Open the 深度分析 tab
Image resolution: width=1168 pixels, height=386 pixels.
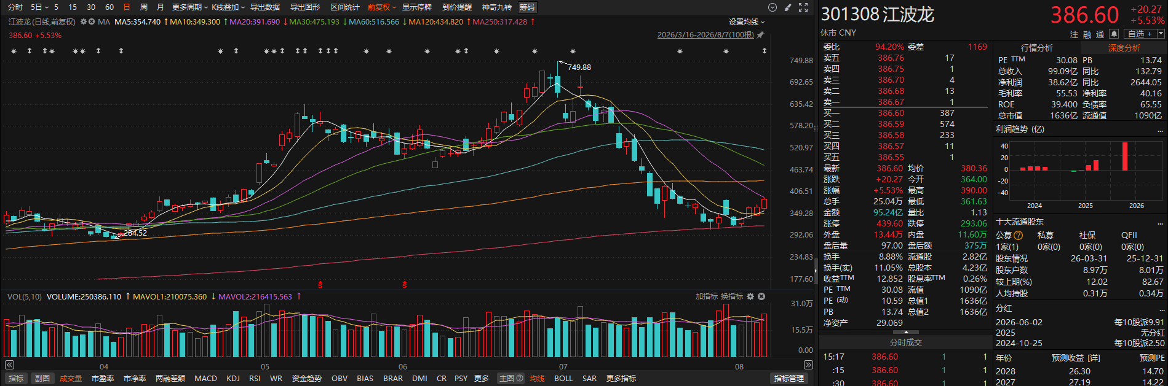pyautogui.click(x=1124, y=48)
